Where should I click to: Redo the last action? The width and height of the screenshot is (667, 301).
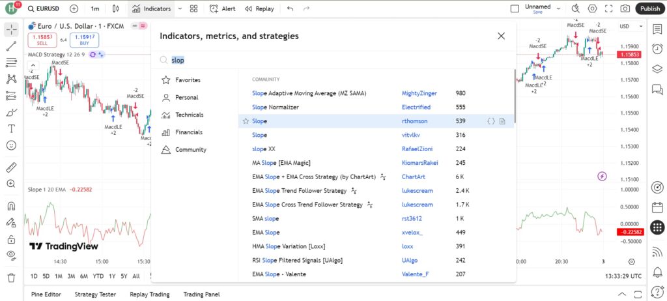(x=306, y=8)
